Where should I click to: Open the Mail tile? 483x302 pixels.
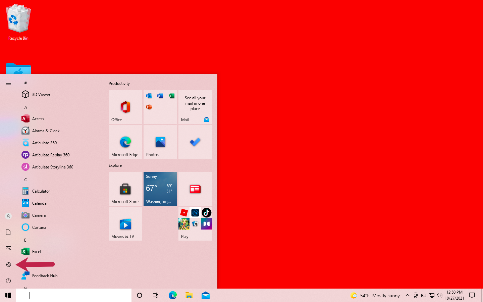(195, 107)
